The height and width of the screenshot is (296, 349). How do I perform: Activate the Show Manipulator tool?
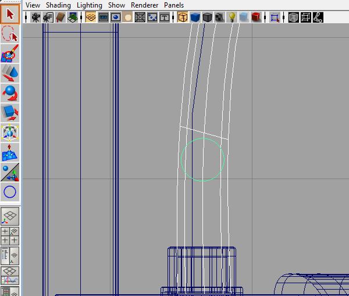tap(10, 172)
